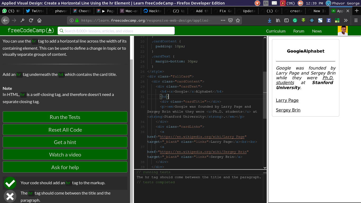Open React developer tools extension icon
Screen dimensions: 361x203
(x=312, y=20)
